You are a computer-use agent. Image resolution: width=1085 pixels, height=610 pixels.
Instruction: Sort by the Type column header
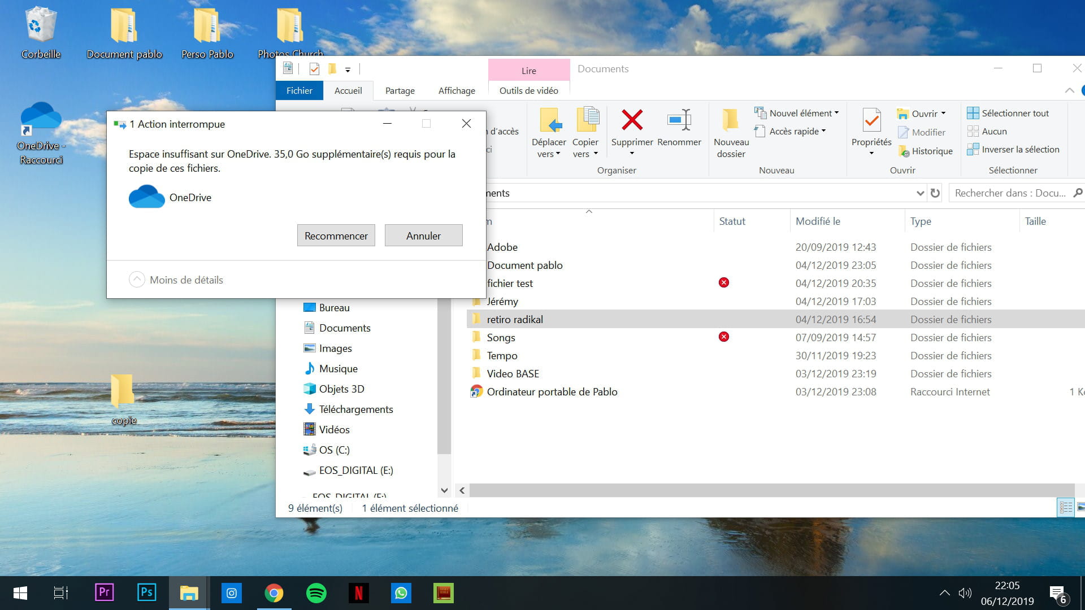click(x=962, y=221)
